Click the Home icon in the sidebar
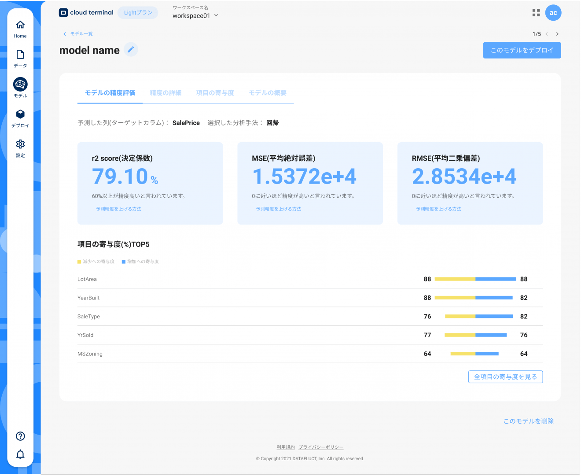The image size is (581, 476). (20, 27)
